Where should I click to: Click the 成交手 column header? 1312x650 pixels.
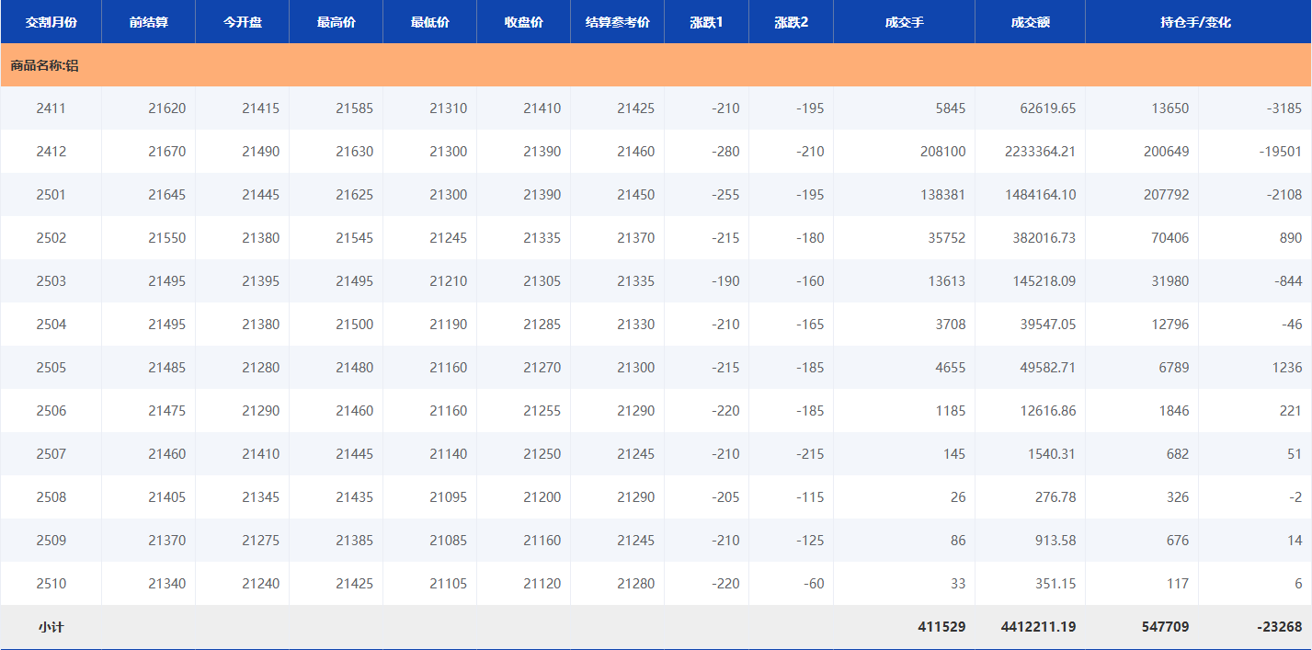tap(904, 22)
